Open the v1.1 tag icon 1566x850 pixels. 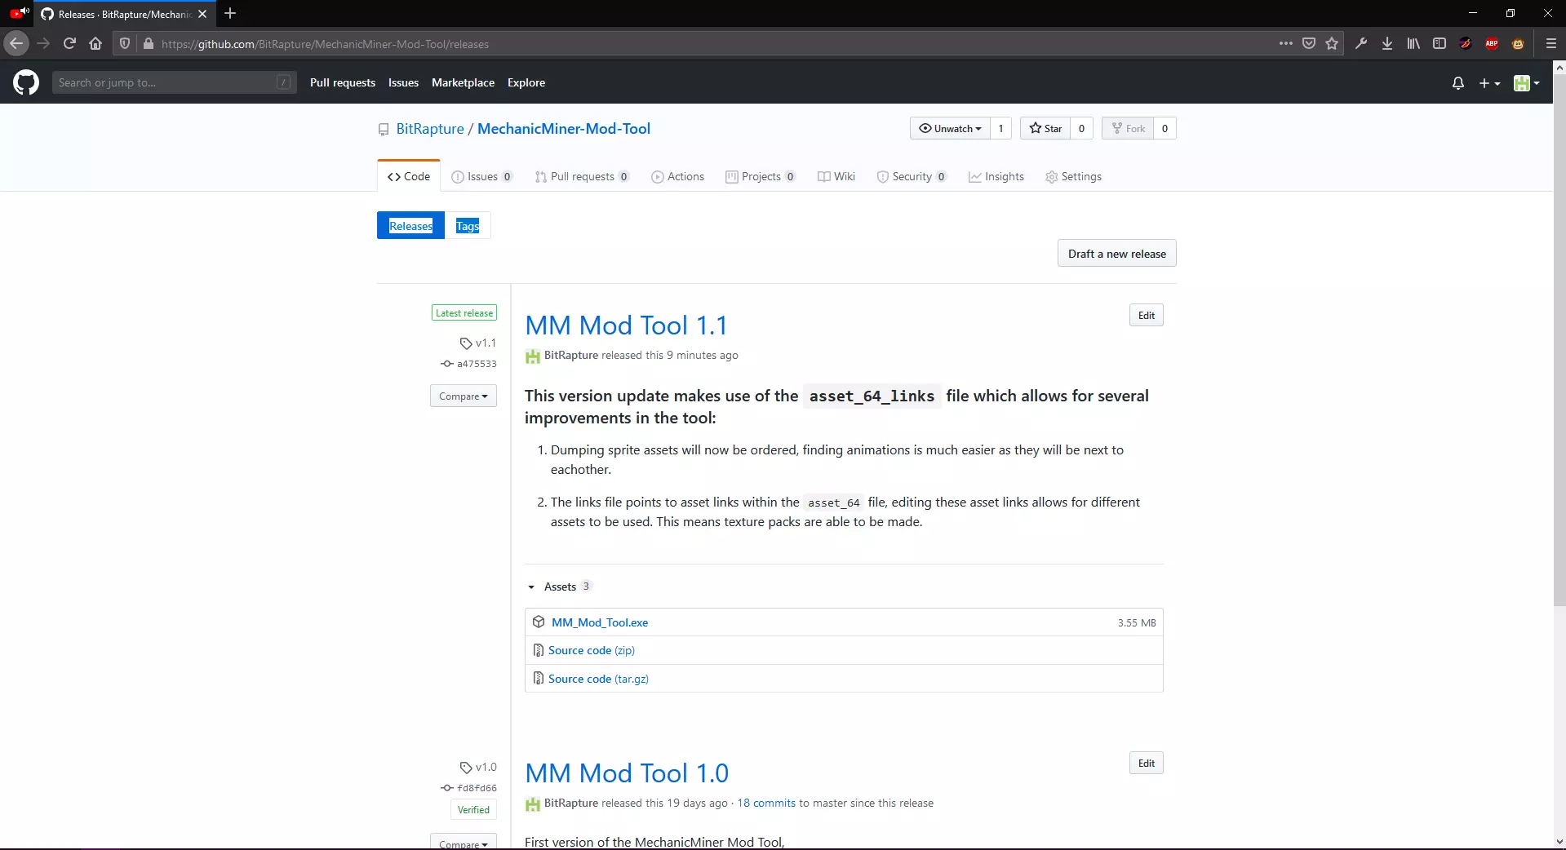pyautogui.click(x=466, y=343)
